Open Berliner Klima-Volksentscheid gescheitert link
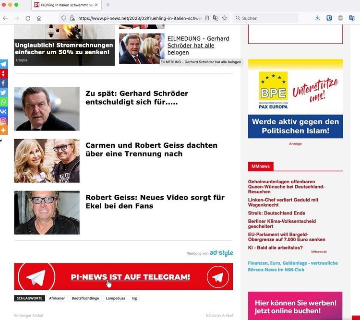The image size is (360, 320). click(x=282, y=224)
